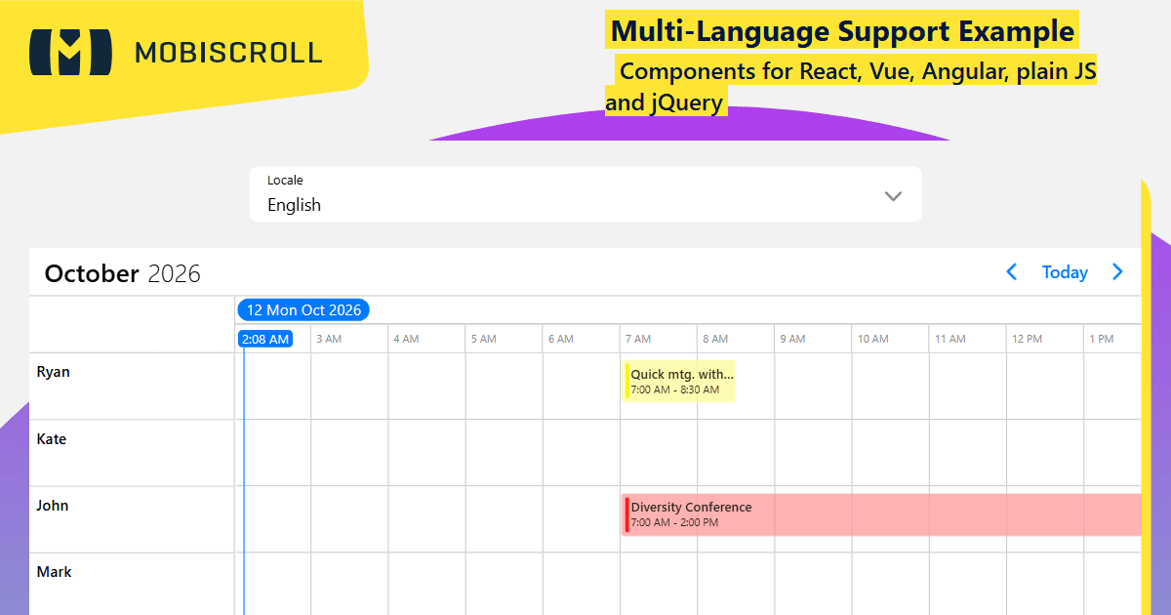Click the 12 PM time header
This screenshot has width=1171, height=615.
(1027, 339)
